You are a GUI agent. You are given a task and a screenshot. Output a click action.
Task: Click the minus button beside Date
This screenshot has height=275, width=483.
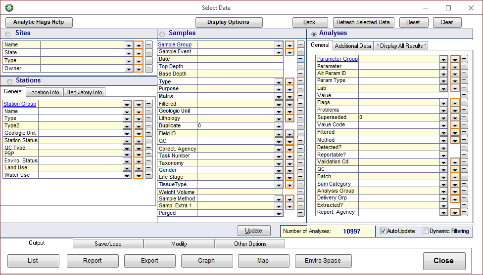tap(301, 59)
